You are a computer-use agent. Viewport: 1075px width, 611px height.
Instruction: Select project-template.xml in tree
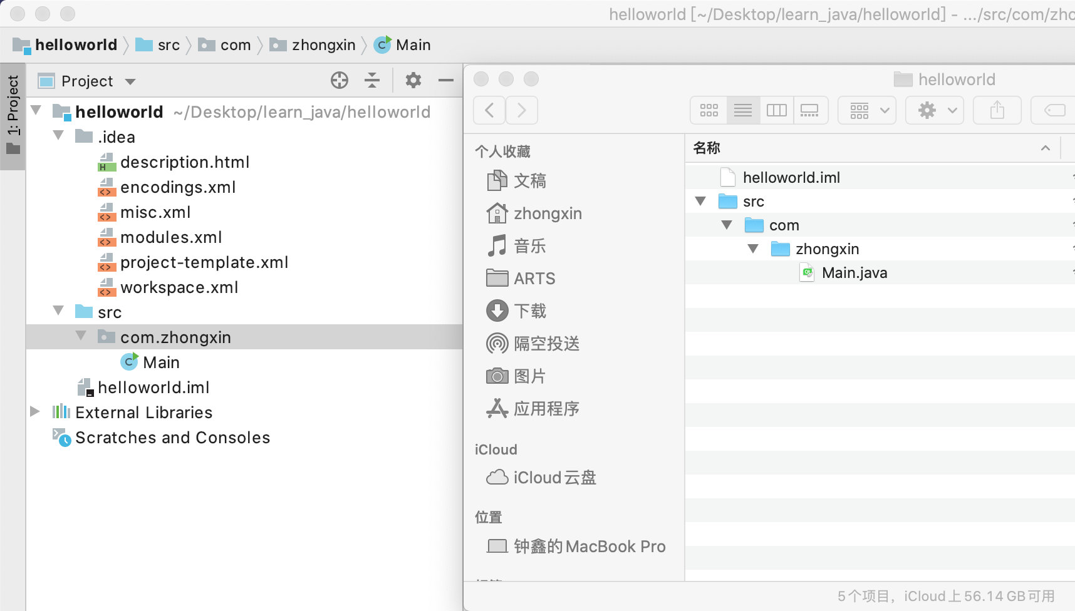[x=204, y=262]
